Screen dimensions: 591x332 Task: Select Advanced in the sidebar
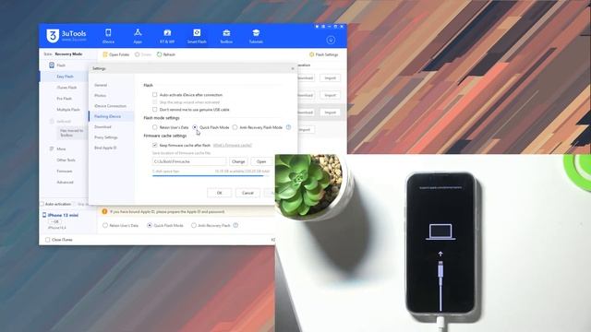(x=65, y=183)
